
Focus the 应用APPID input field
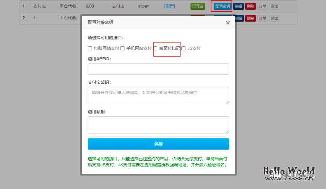pos(158,69)
